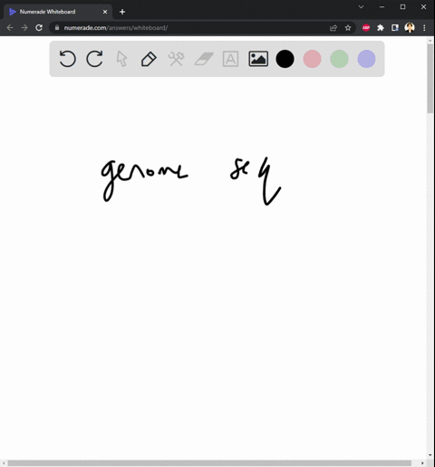Undo the last whiteboard stroke

(67, 59)
